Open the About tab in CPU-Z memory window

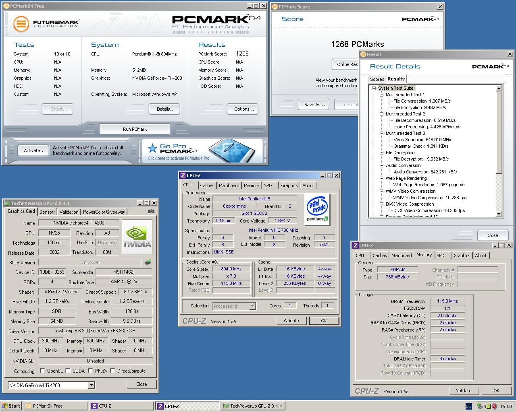click(x=481, y=255)
